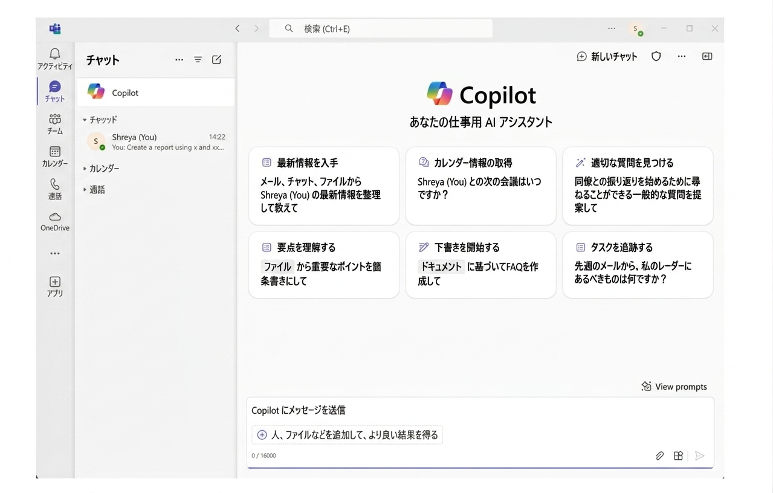Send message with the arrow icon
This screenshot has height=493, width=773.
click(700, 456)
